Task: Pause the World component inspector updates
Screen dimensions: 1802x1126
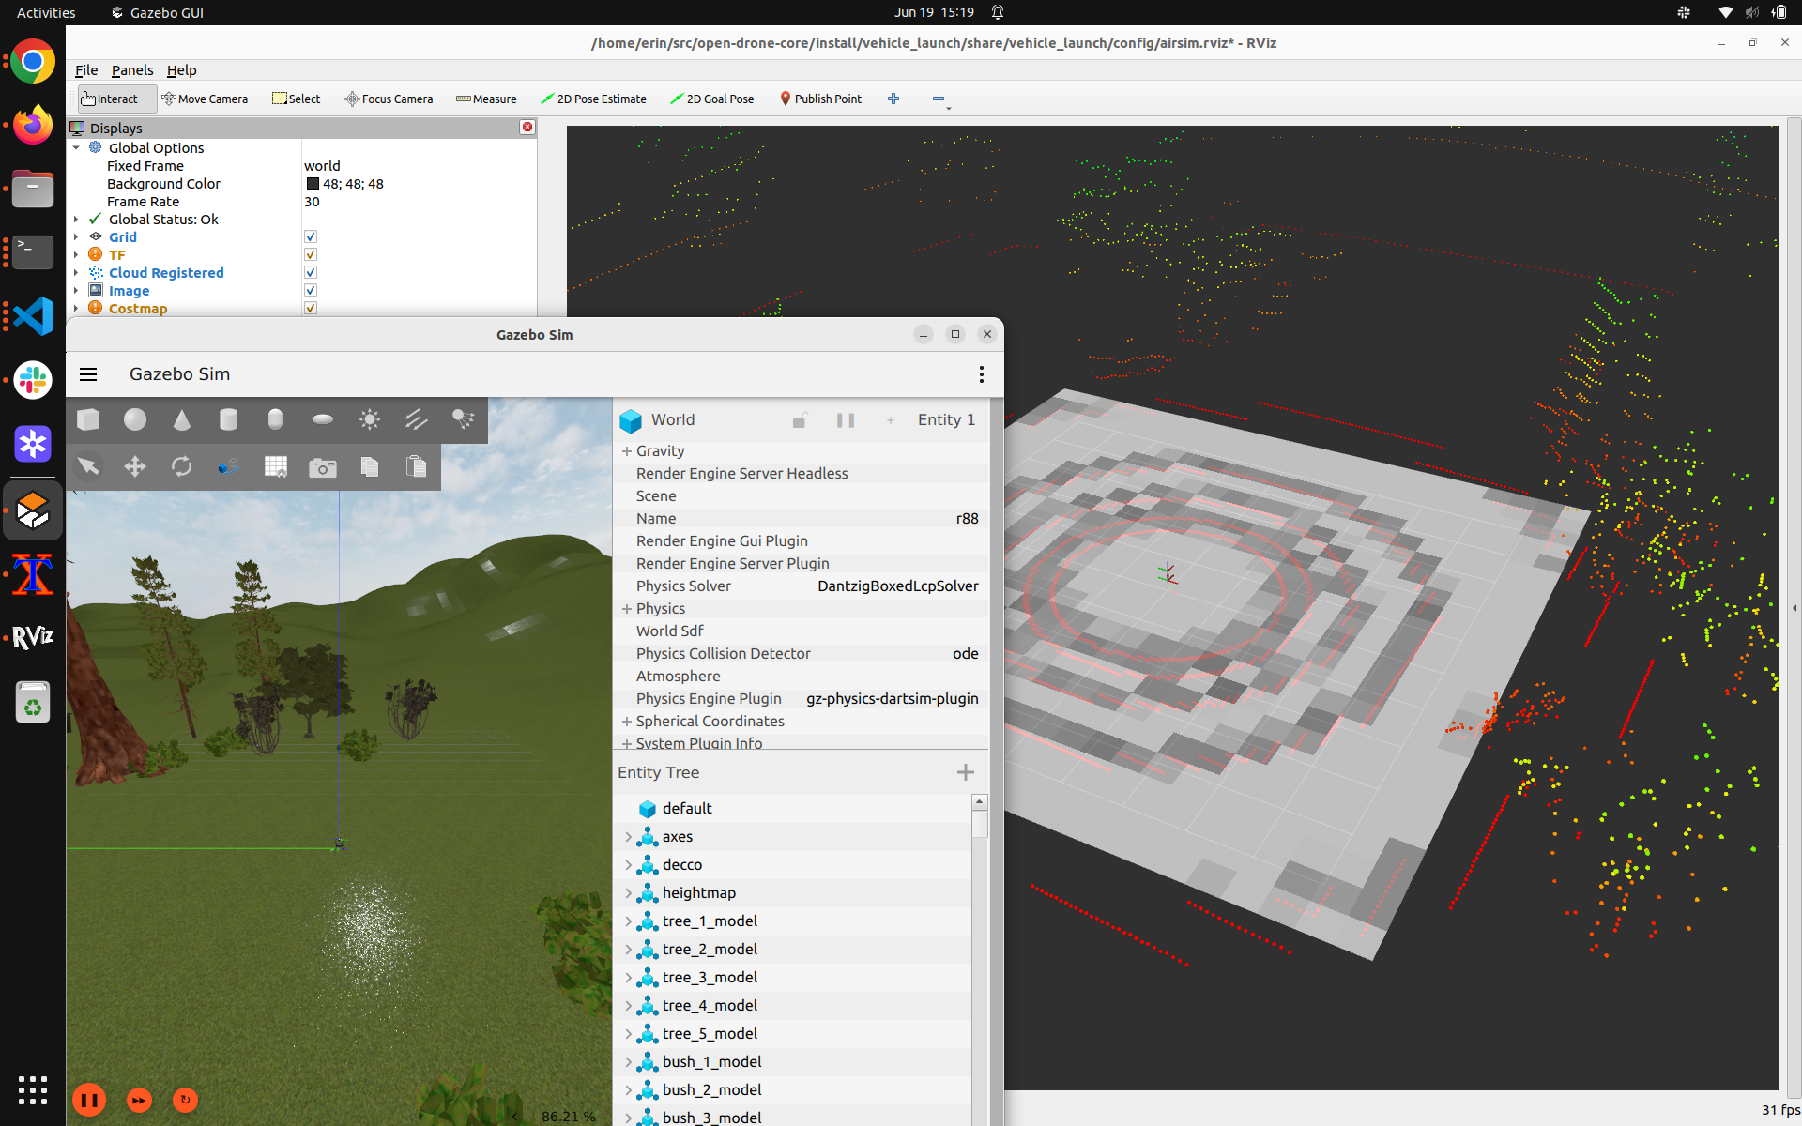Action: tap(846, 420)
